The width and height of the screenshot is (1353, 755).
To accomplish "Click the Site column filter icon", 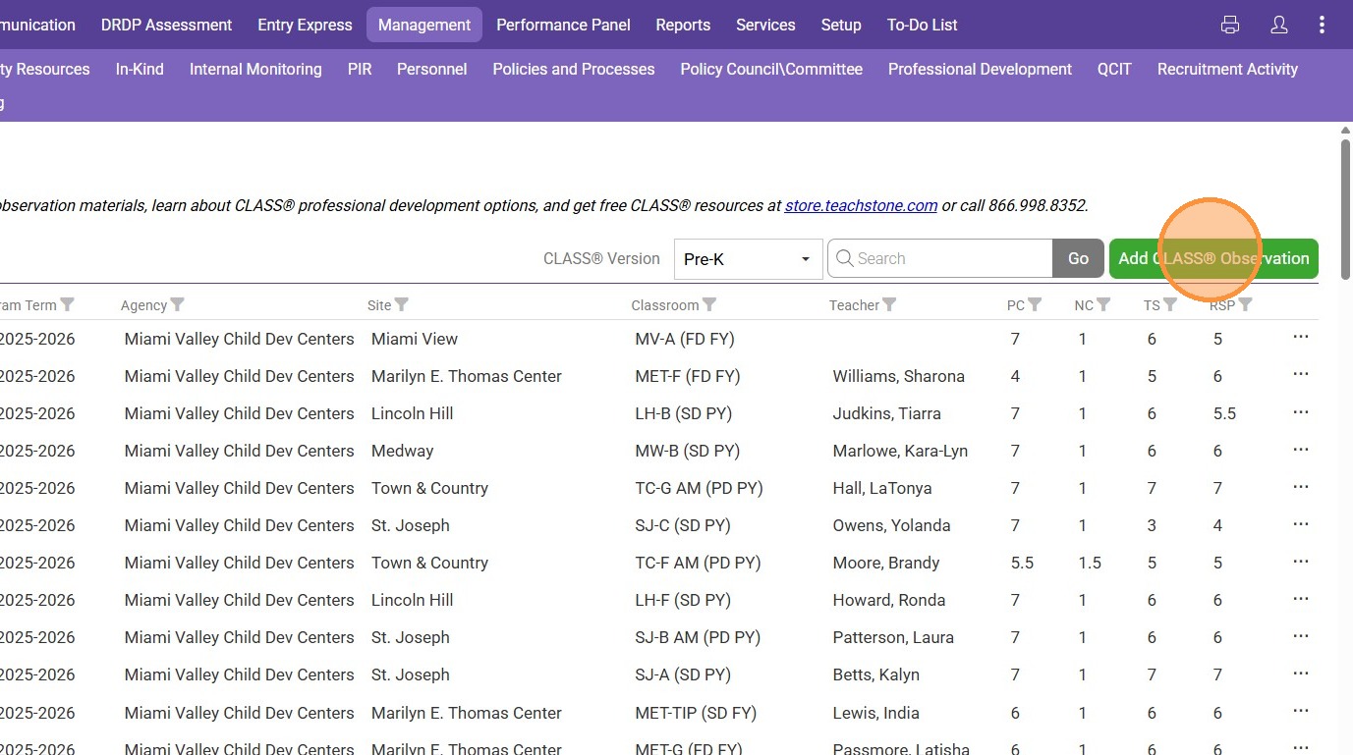I will [x=401, y=305].
